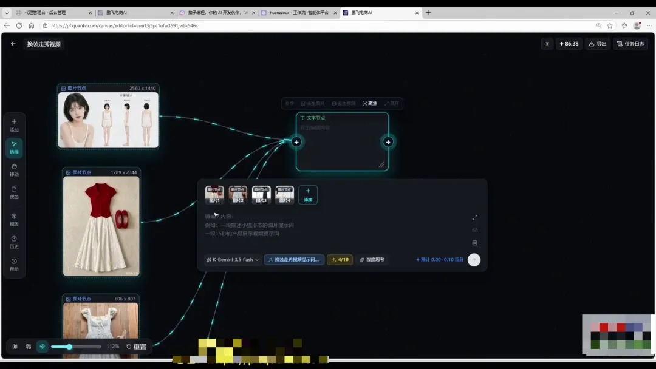Switch to the 扣子编程 browser tab
The height and width of the screenshot is (369, 656).
click(x=217, y=13)
